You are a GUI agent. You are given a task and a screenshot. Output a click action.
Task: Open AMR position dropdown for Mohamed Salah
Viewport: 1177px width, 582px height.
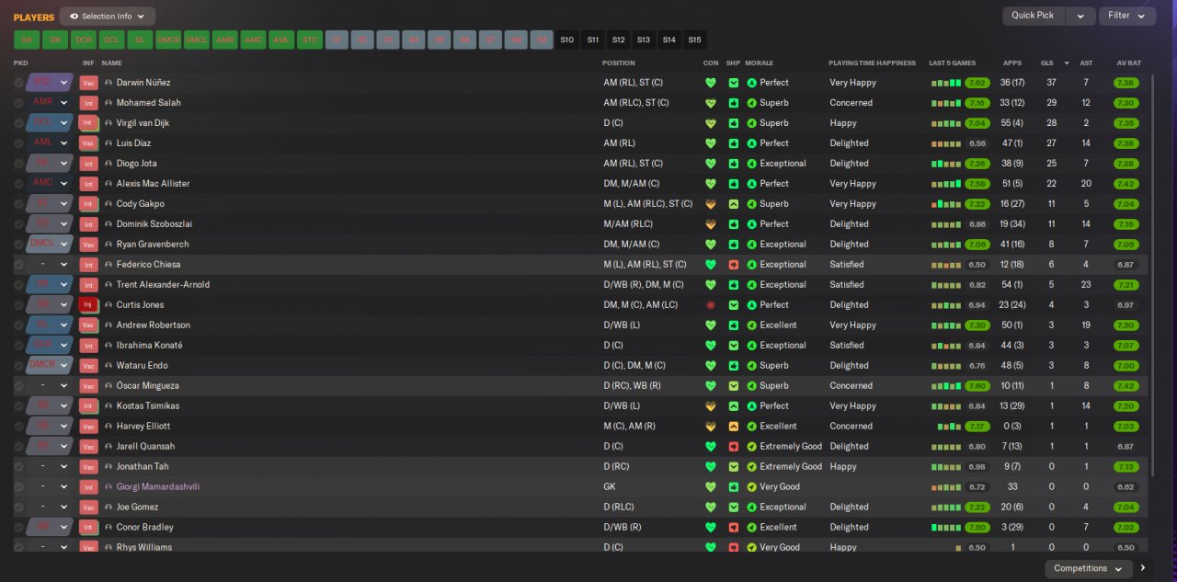tap(50, 103)
